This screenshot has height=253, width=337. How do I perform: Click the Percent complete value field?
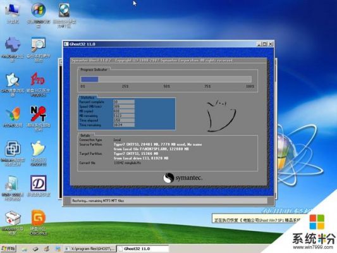point(124,102)
